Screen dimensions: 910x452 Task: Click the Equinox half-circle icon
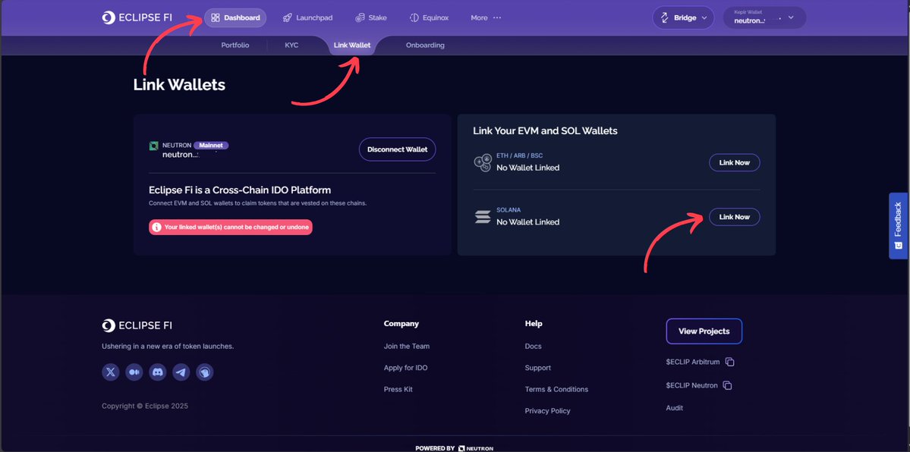414,18
